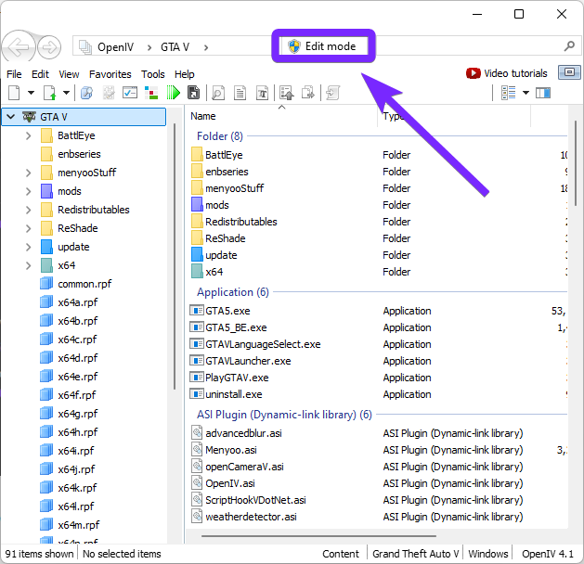
Task: Click the import file green-arrow icon
Action: click(49, 93)
